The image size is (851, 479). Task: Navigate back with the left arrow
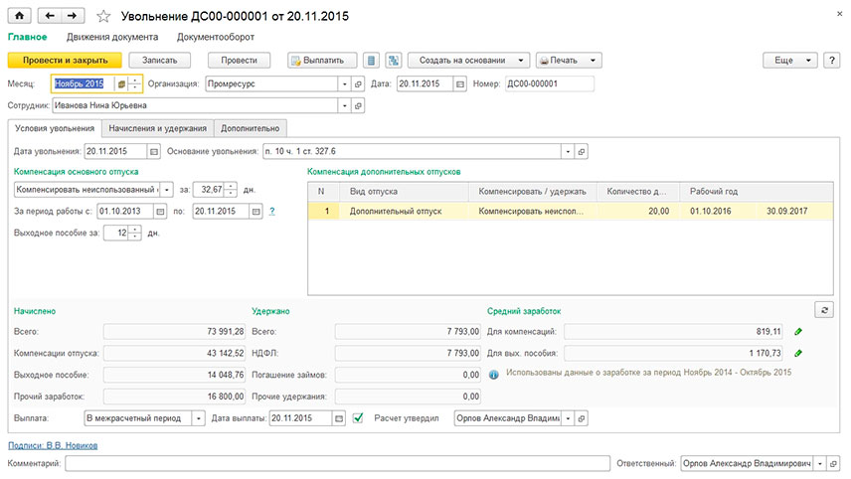pos(50,16)
